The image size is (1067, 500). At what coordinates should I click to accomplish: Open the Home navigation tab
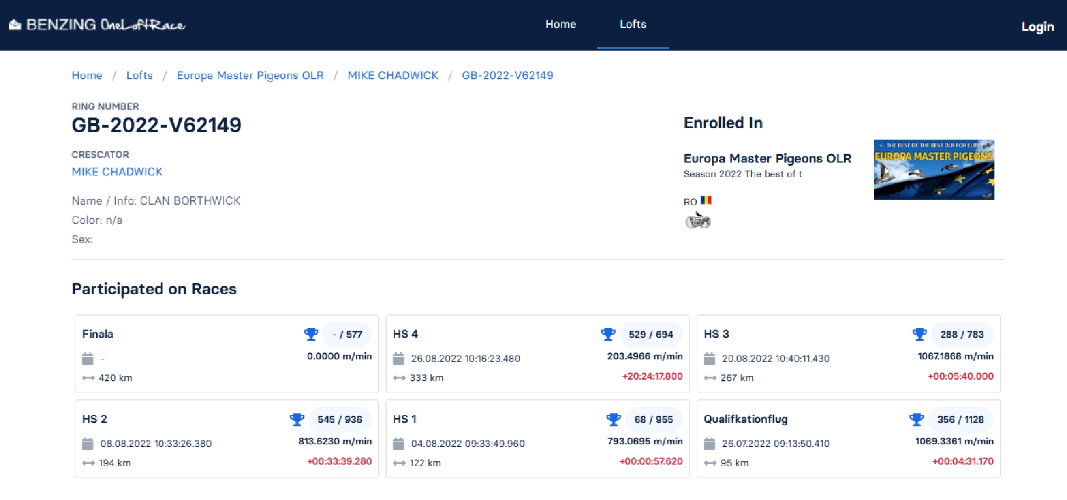tap(561, 24)
